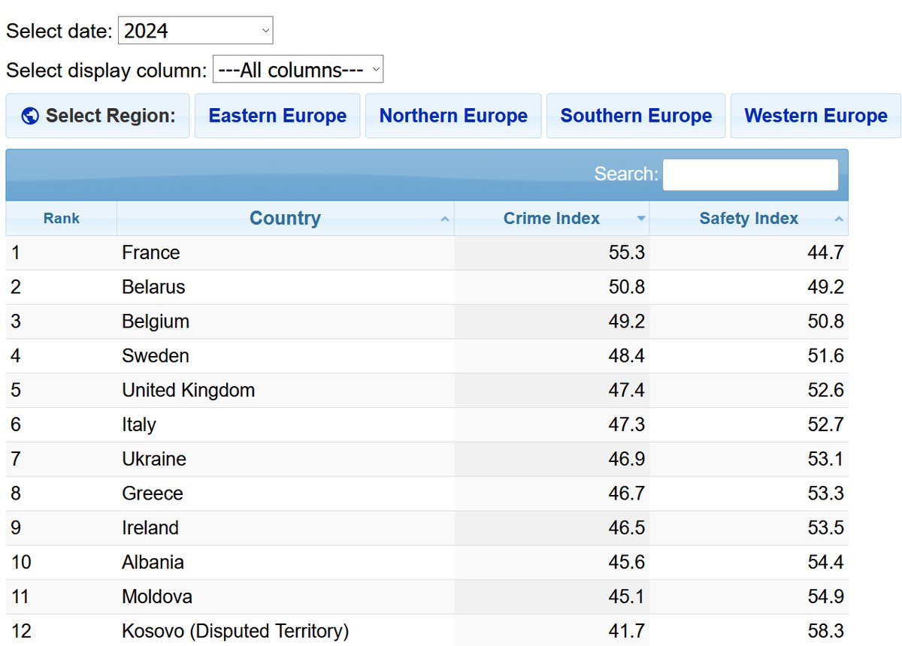Click United Kingdom crime index 47.4

627,391
